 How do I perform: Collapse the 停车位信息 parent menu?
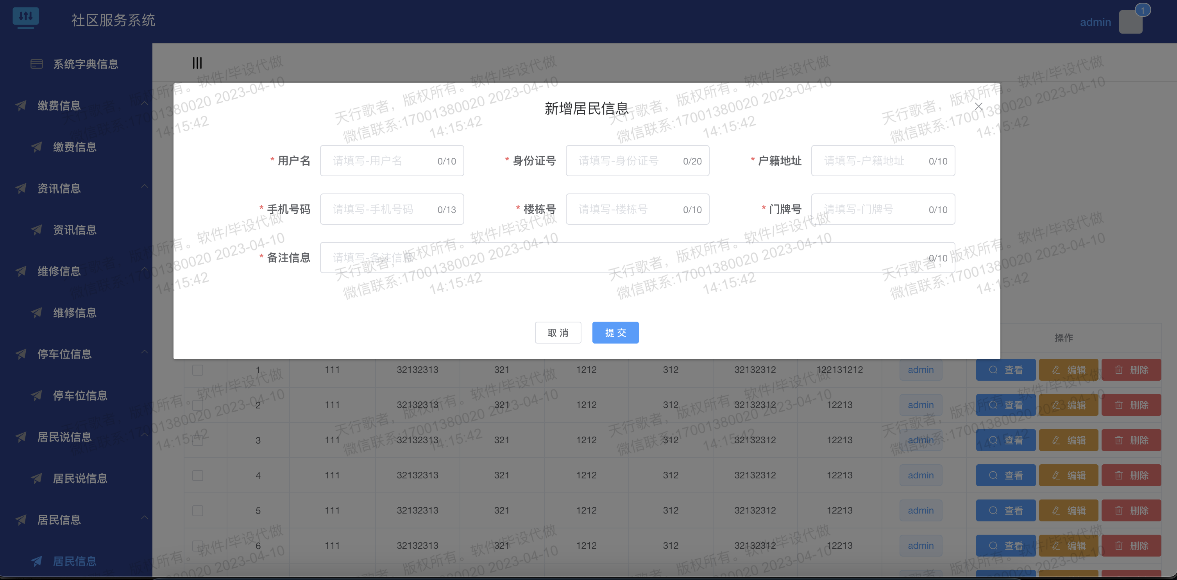click(x=76, y=354)
